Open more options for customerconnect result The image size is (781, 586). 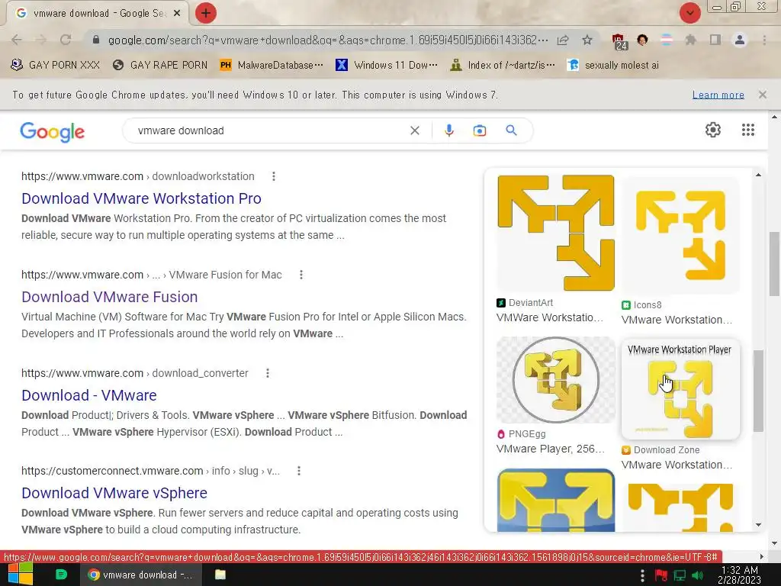pos(299,470)
